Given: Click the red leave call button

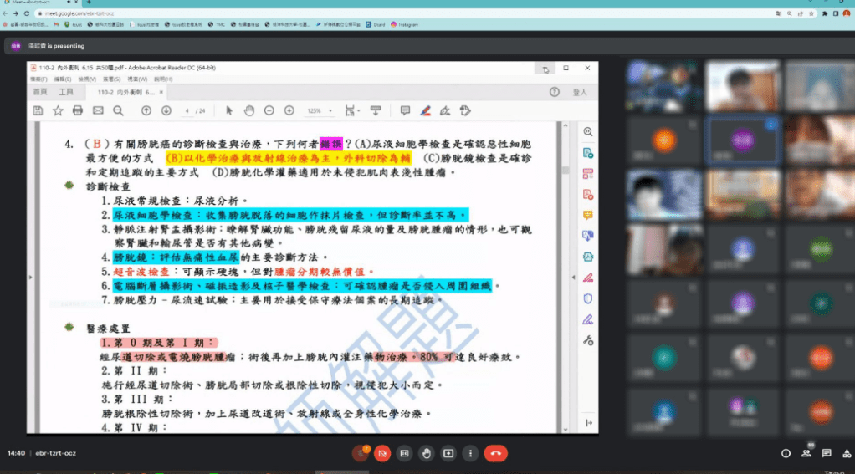Looking at the screenshot, I should [x=496, y=453].
